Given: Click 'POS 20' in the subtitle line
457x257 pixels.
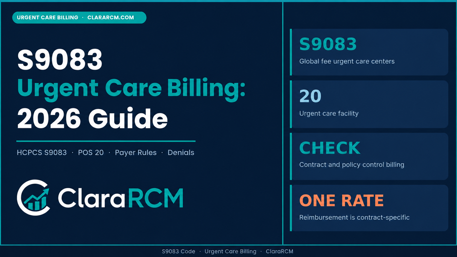Looking at the screenshot, I should coord(91,152).
